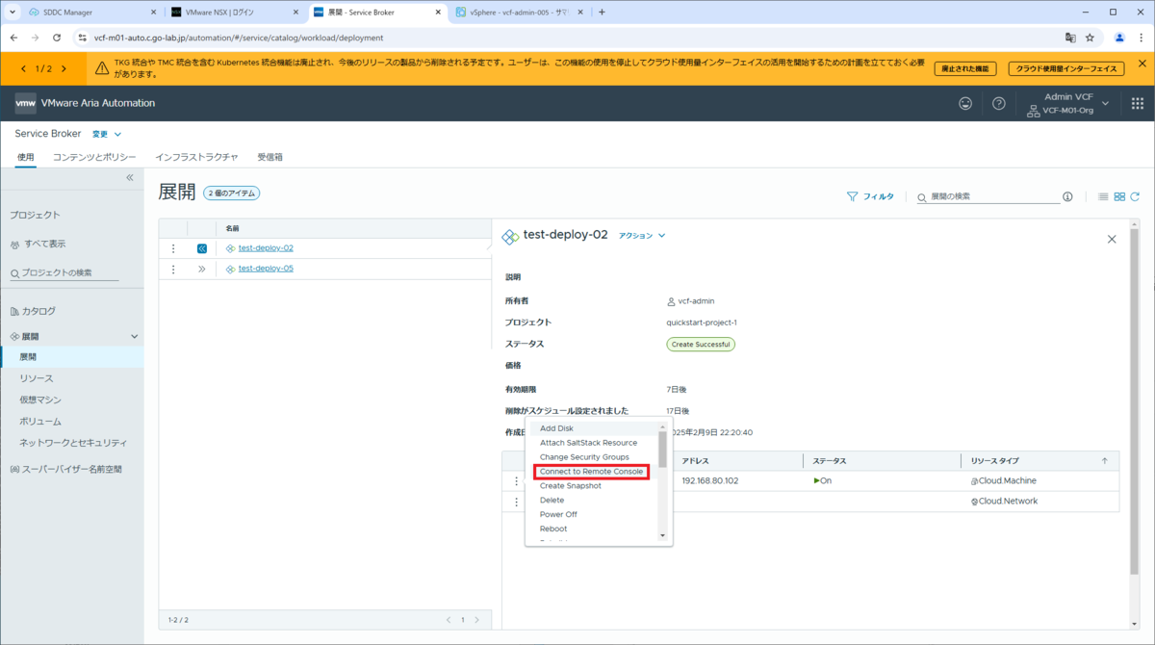The height and width of the screenshot is (645, 1155).
Task: Click the help question mark icon
Action: click(999, 103)
